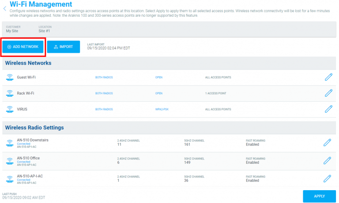Select the VIRUS network name
Viewport: 339px width, 203px height.
tap(22, 109)
